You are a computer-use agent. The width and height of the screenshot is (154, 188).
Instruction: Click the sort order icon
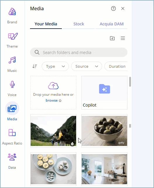(35, 66)
